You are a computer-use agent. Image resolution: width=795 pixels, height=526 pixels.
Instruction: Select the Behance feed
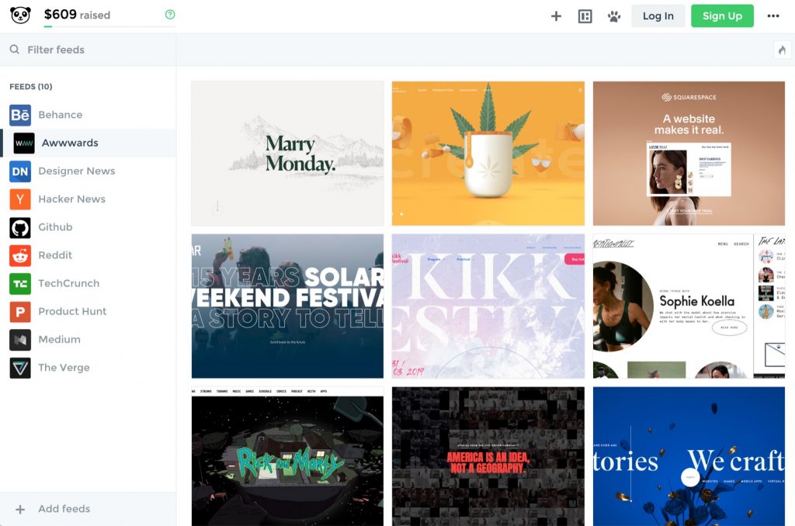(x=60, y=115)
